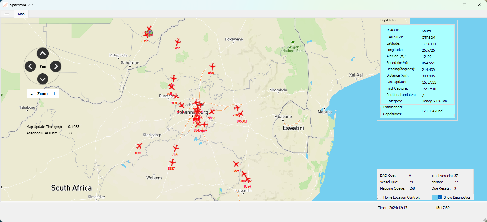Pan the map up
This screenshot has height=222, width=487.
pos(43,54)
